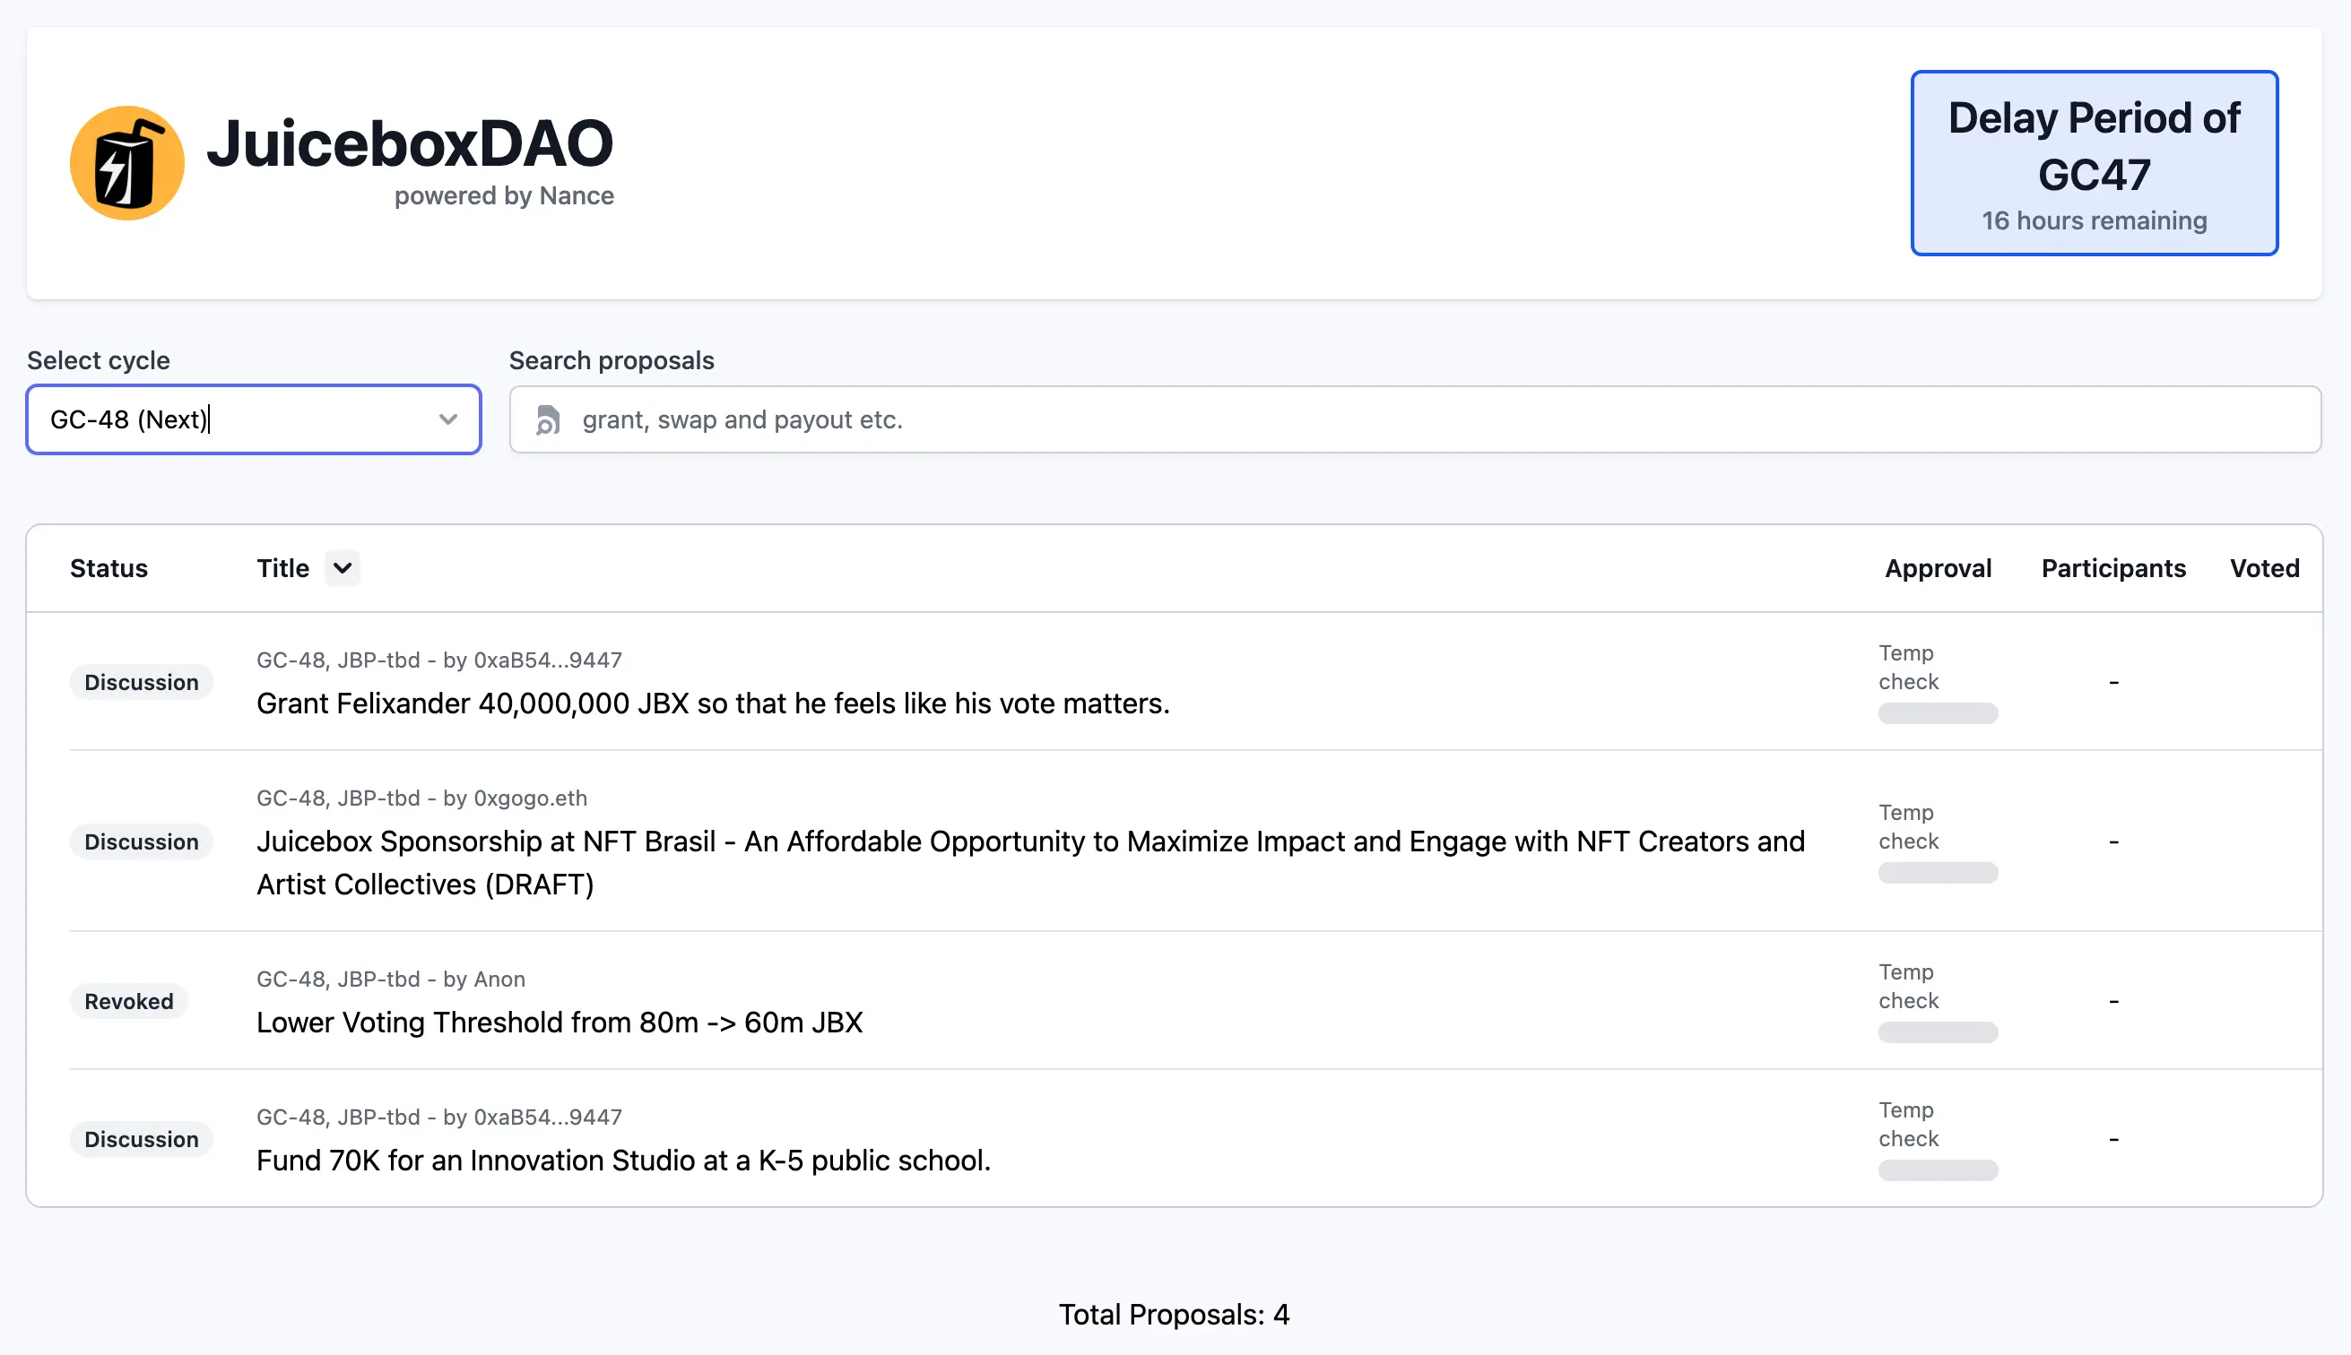Click the search magnifier icon

549,419
